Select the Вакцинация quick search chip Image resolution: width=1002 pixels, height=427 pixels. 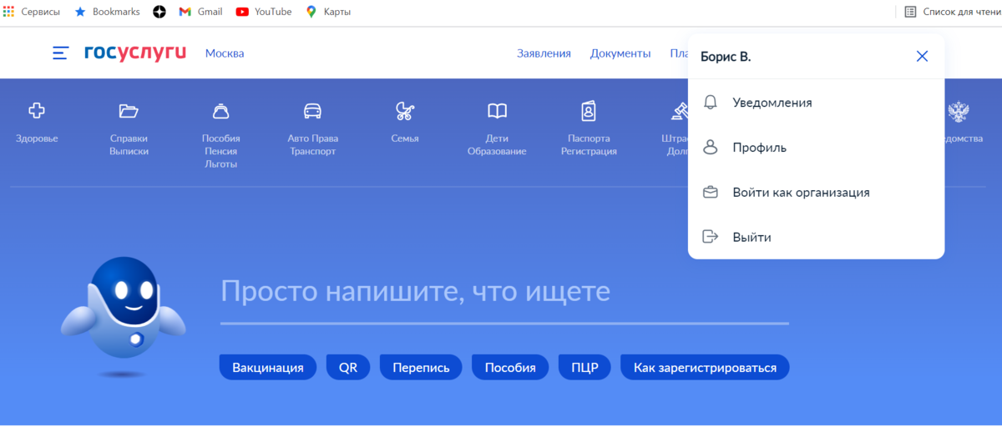(268, 368)
